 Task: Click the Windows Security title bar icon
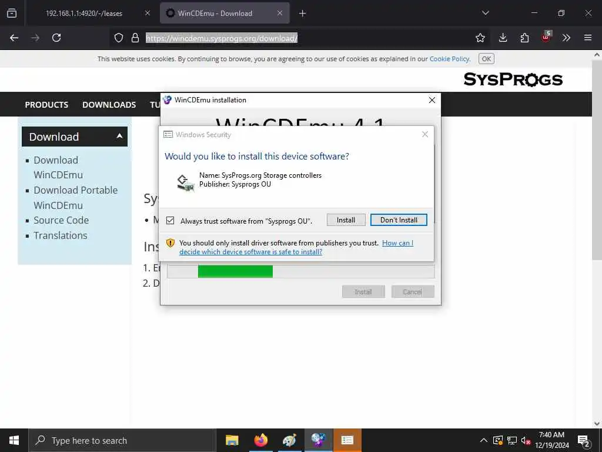[x=168, y=135]
